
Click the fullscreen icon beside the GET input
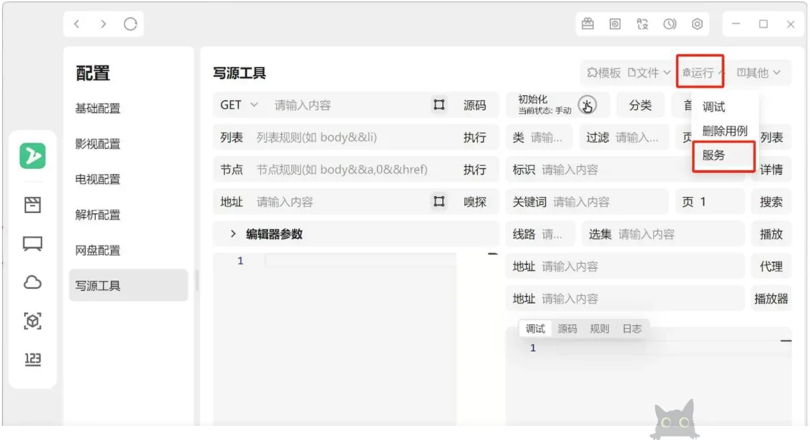[439, 105]
